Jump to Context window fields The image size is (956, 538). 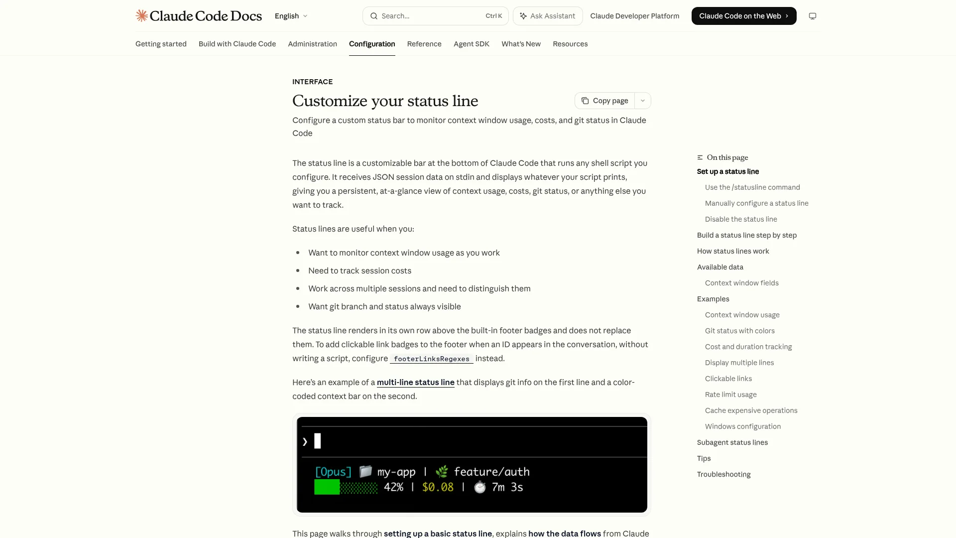[x=741, y=283]
